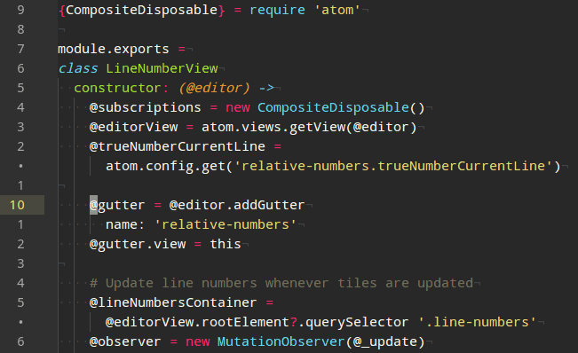Click the highlighted line number 10 in gutter
The image size is (578, 353).
[17, 205]
